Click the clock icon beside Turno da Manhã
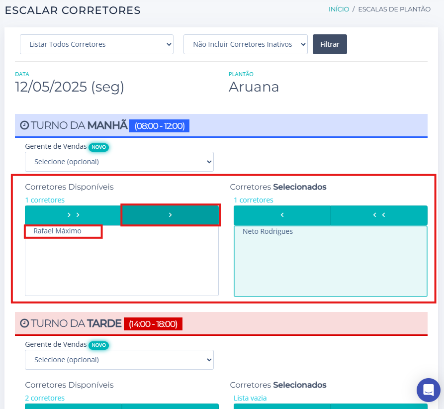The image size is (444, 409). pyautogui.click(x=24, y=125)
